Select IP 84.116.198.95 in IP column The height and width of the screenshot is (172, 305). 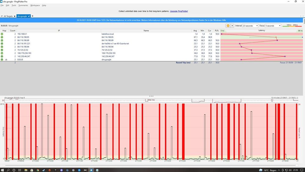click(x=23, y=37)
